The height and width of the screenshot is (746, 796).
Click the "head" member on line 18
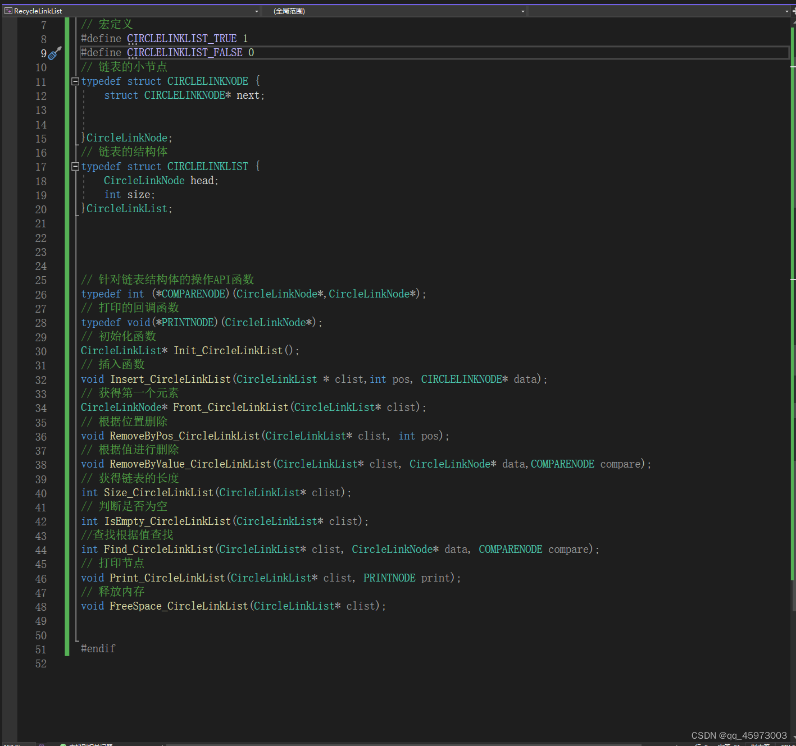[x=202, y=181]
